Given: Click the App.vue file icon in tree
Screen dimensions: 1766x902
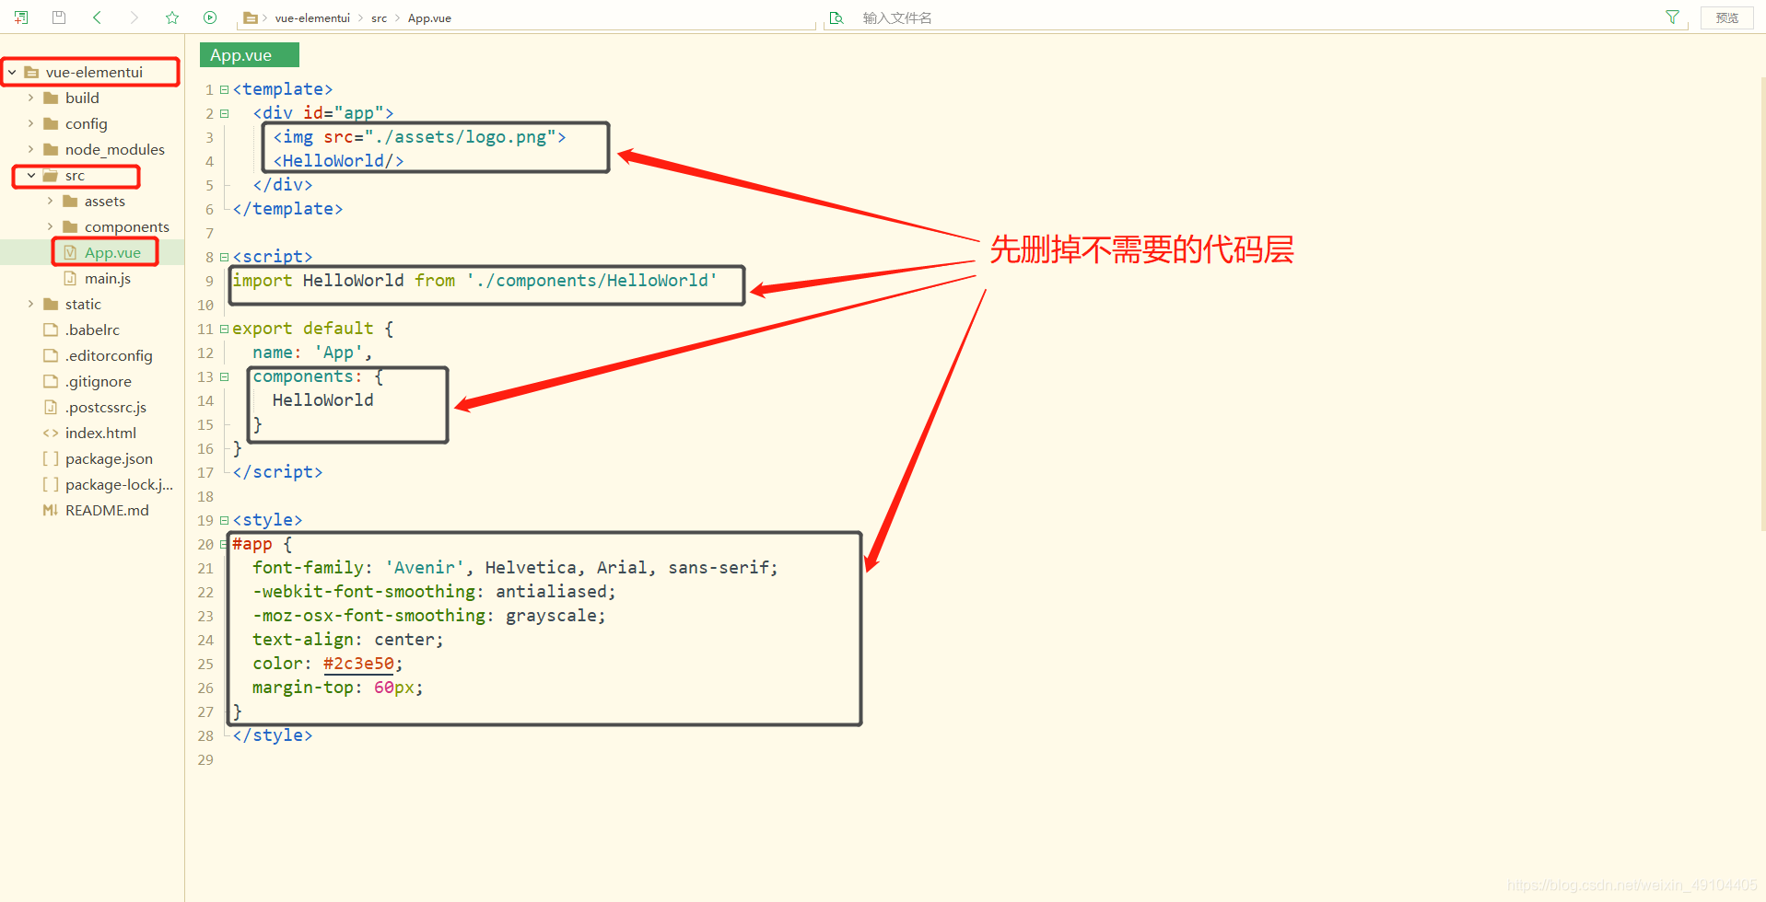Looking at the screenshot, I should pyautogui.click(x=70, y=252).
